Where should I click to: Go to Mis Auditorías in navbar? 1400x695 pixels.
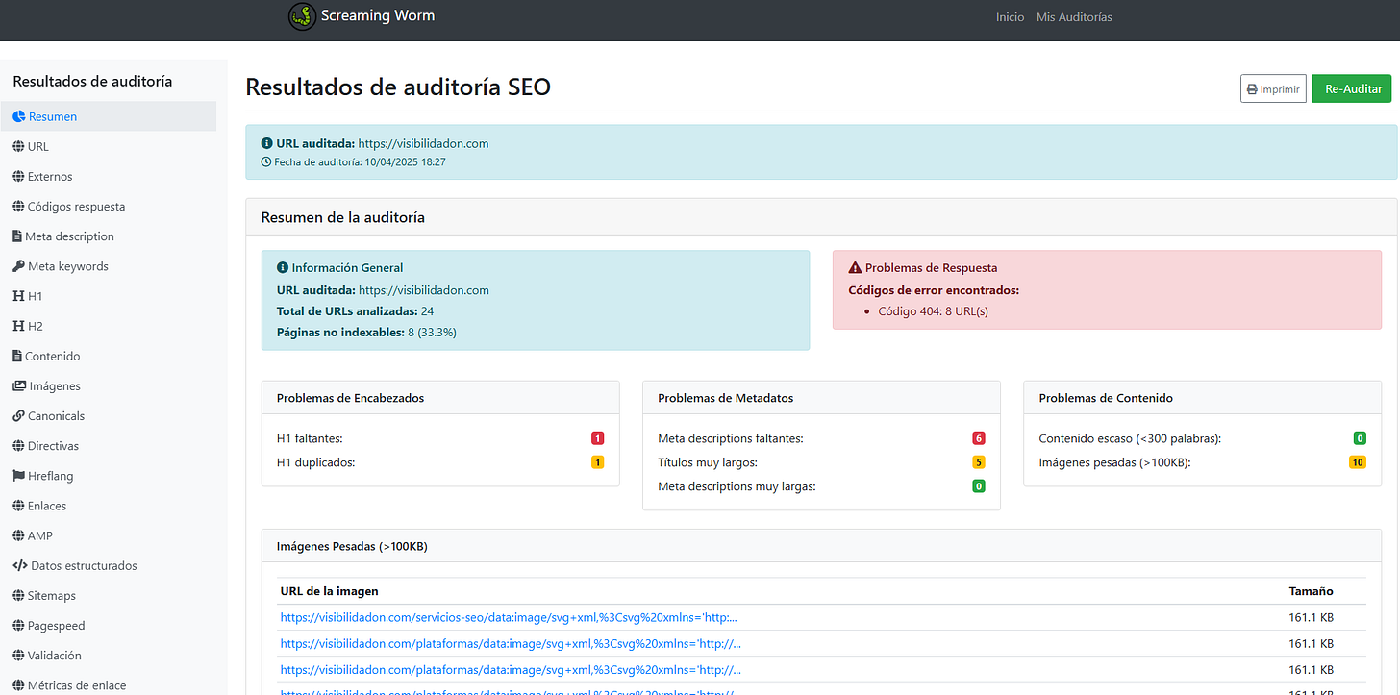pyautogui.click(x=1074, y=17)
